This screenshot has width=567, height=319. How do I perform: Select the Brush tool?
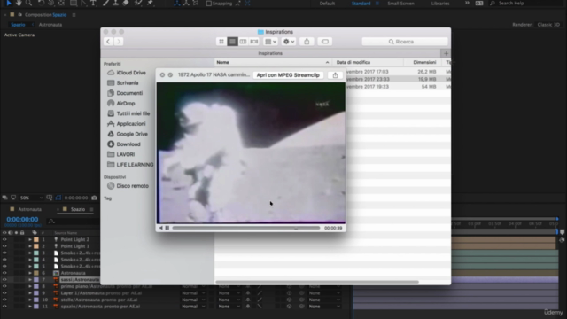click(105, 3)
